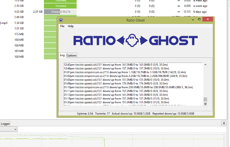Select the 01:09pm log entry
Viewport: 230px width, 147px height.
[116, 83]
